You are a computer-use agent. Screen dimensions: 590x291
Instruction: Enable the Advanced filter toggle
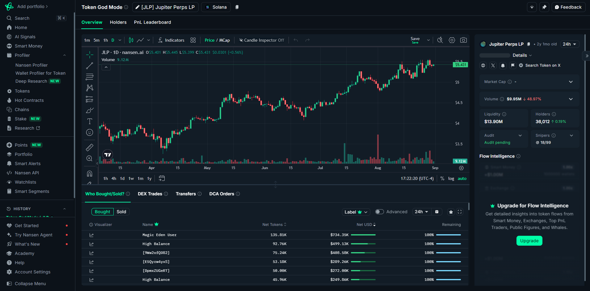[x=380, y=212]
